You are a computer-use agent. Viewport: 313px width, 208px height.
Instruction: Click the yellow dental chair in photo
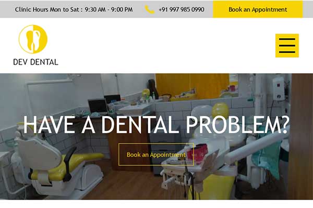click(x=61, y=166)
